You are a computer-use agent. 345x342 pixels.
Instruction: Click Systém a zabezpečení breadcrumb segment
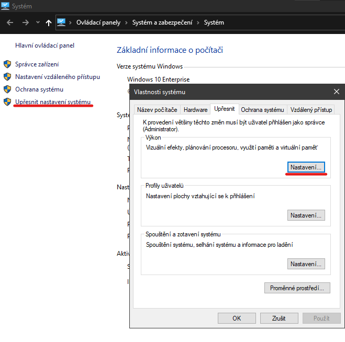click(x=161, y=22)
